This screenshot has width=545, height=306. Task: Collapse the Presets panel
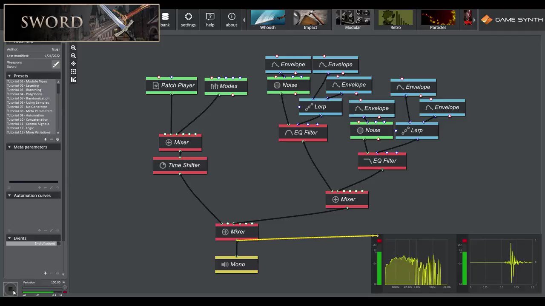coord(9,76)
